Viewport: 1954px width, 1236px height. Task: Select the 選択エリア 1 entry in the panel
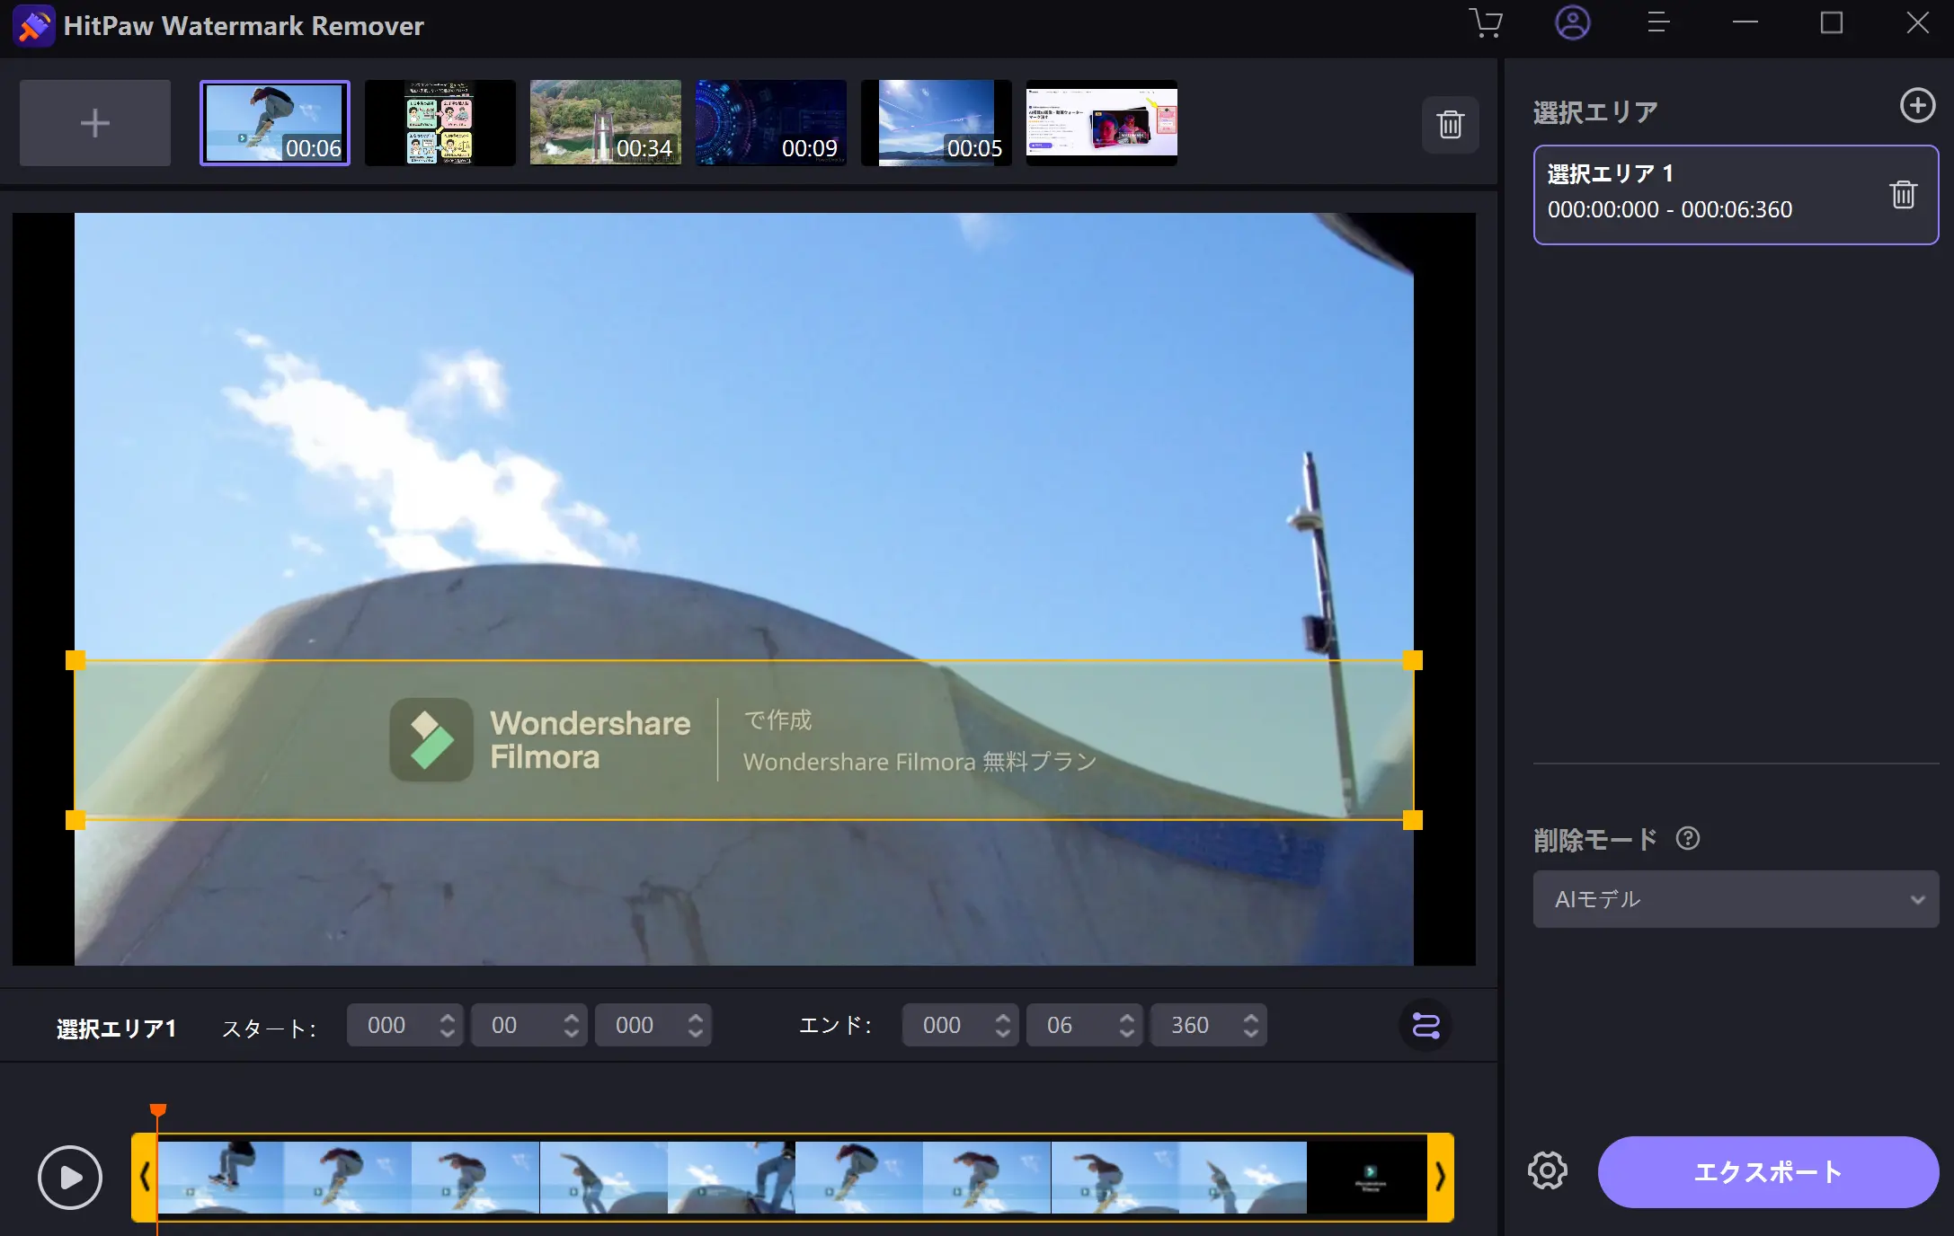pos(1708,194)
